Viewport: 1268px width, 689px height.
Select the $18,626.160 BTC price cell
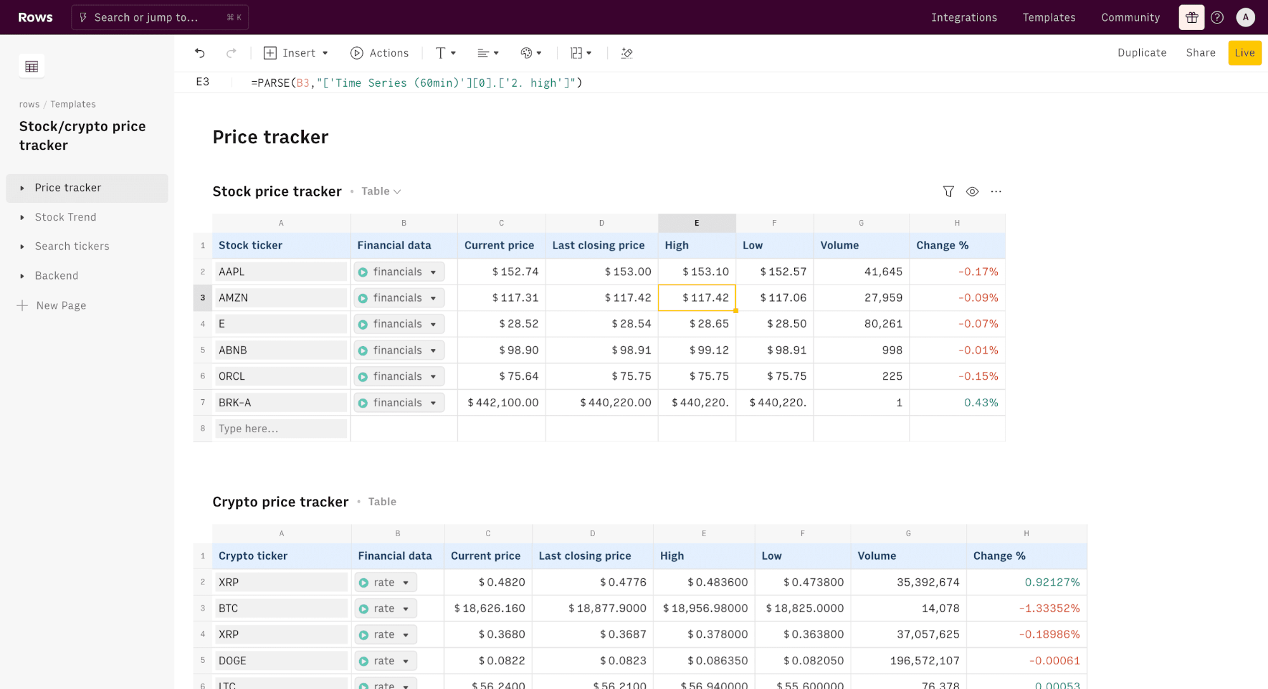tap(488, 609)
